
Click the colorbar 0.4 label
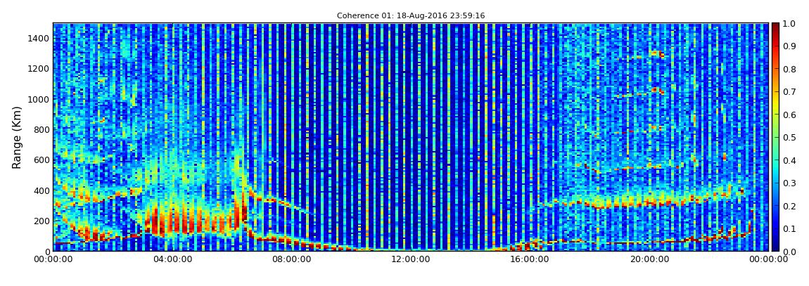point(791,160)
